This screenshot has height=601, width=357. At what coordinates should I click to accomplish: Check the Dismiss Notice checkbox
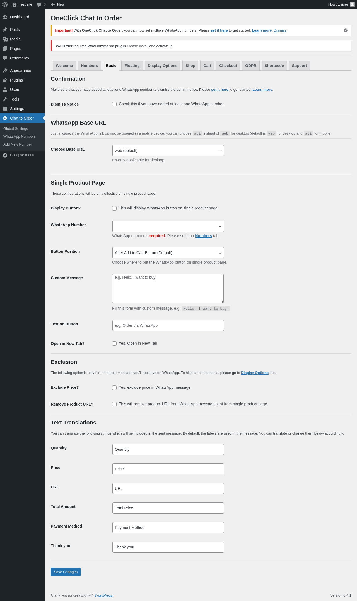(x=114, y=104)
